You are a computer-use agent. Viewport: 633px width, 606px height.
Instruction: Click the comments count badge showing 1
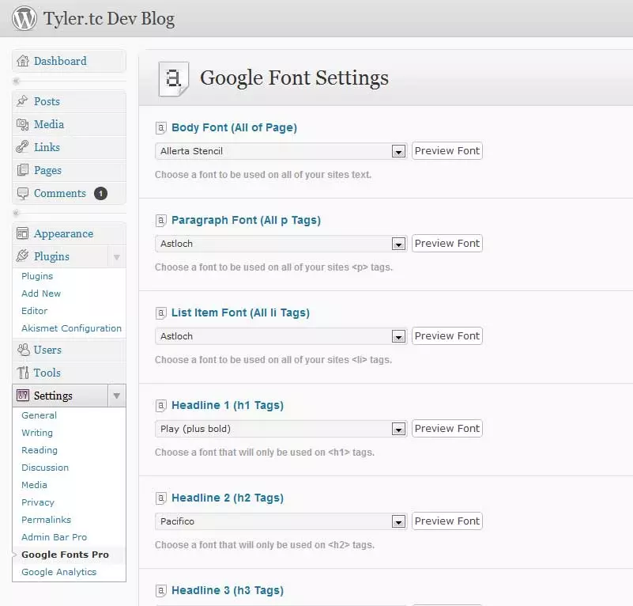pyautogui.click(x=100, y=194)
